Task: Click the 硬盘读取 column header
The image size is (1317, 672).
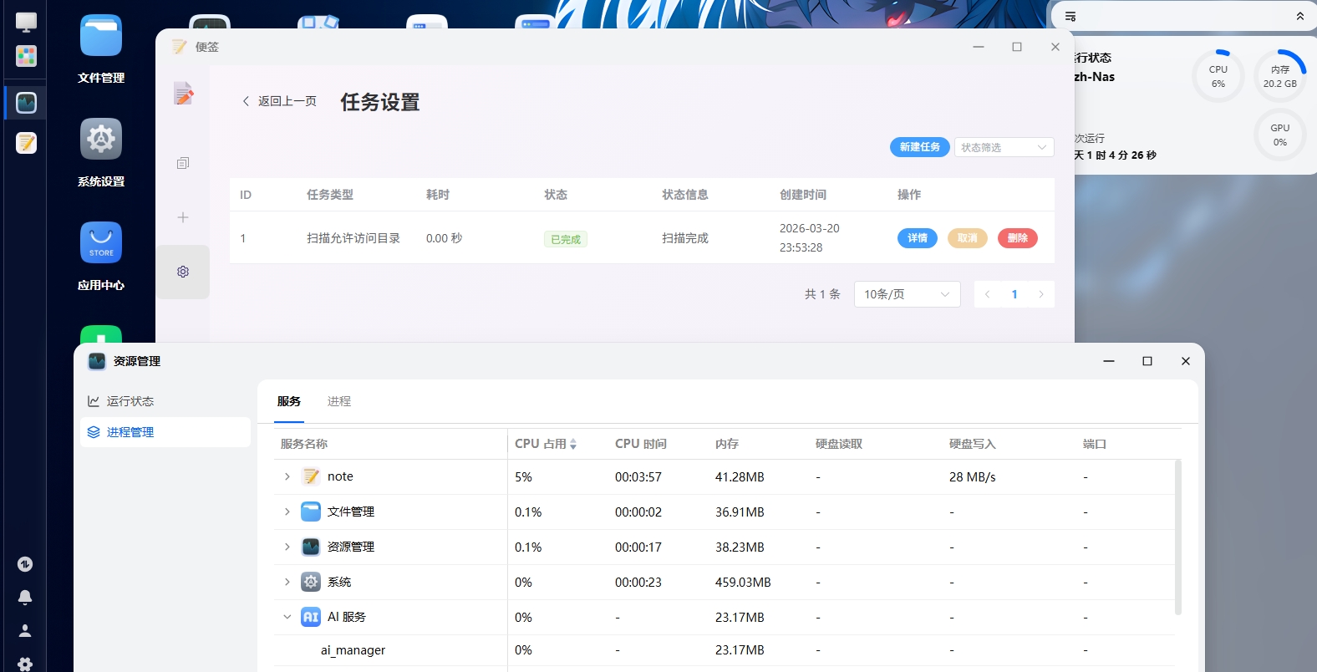Action: click(839, 444)
